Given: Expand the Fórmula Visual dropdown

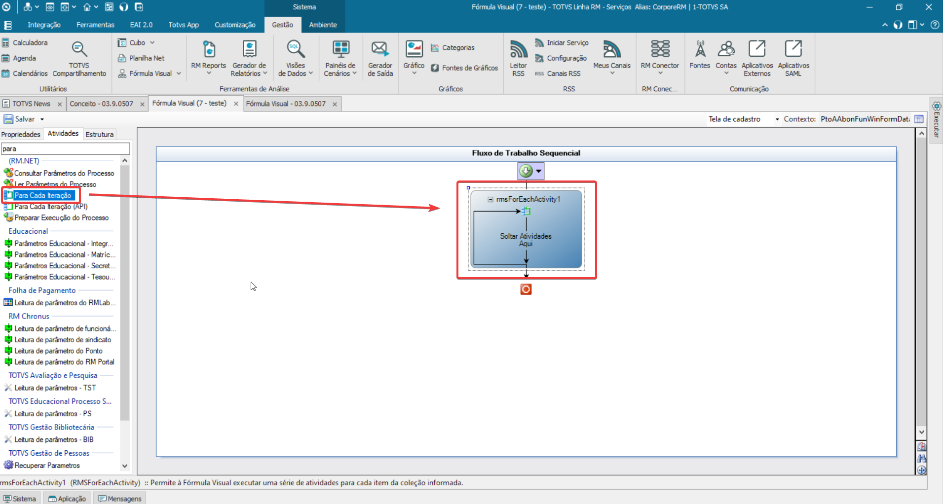Looking at the screenshot, I should coord(179,73).
